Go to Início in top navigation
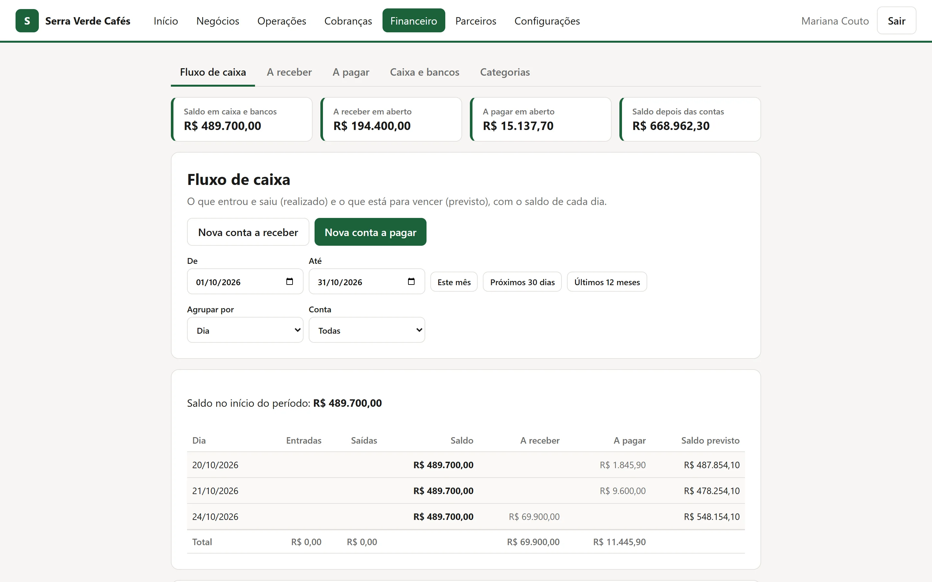Viewport: 932px width, 582px height. click(166, 21)
